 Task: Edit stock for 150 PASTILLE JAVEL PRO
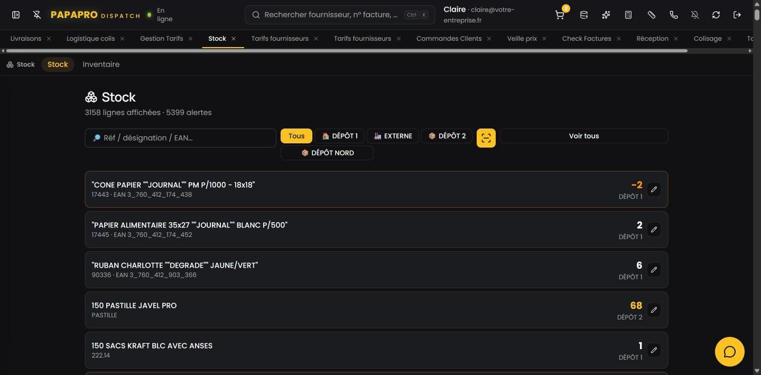pos(654,310)
